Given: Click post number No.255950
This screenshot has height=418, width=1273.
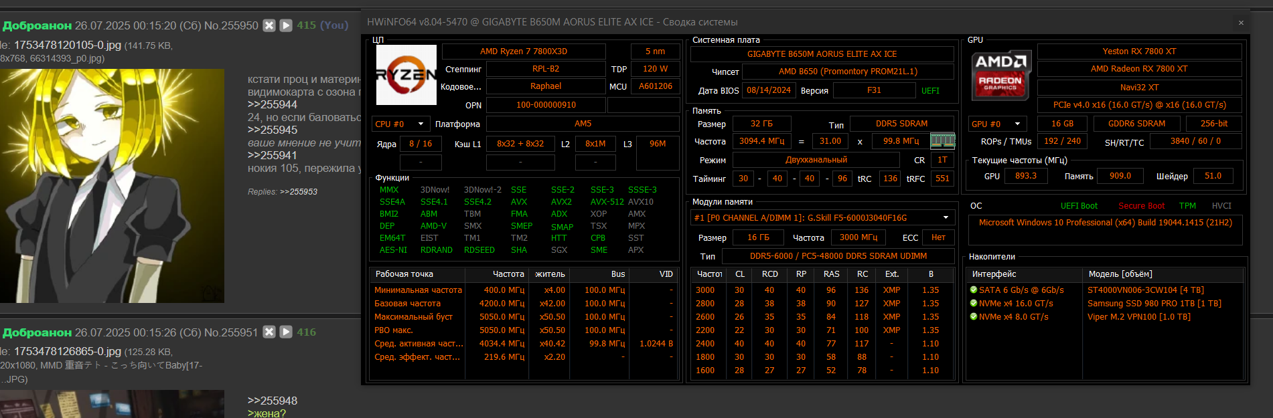Looking at the screenshot, I should click(231, 25).
